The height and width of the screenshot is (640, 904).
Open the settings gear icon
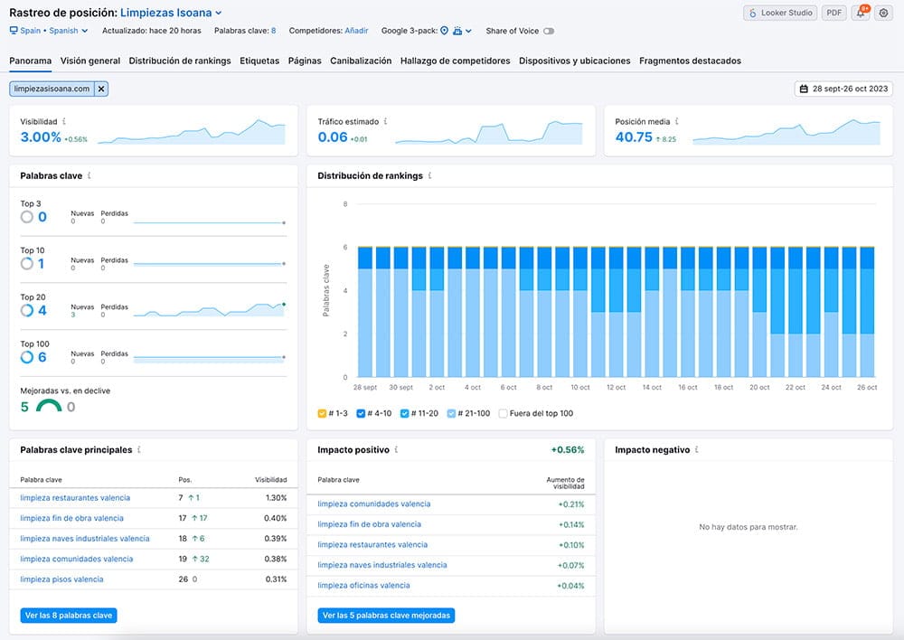pos(883,12)
